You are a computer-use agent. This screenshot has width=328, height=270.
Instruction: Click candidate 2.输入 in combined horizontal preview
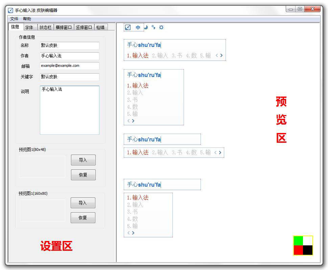point(160,55)
